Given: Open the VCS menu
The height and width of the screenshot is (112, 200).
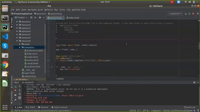Looking at the screenshot, I should (68, 10).
